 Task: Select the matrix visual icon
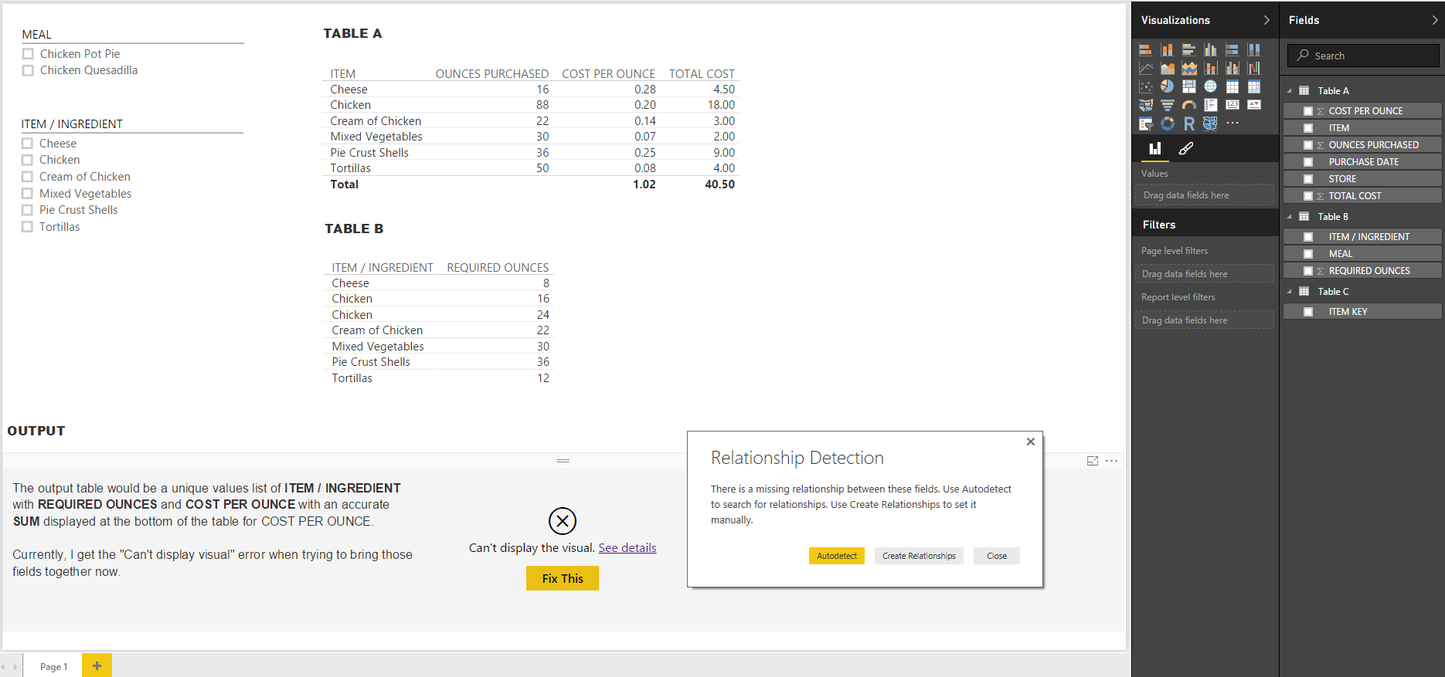tap(1254, 86)
